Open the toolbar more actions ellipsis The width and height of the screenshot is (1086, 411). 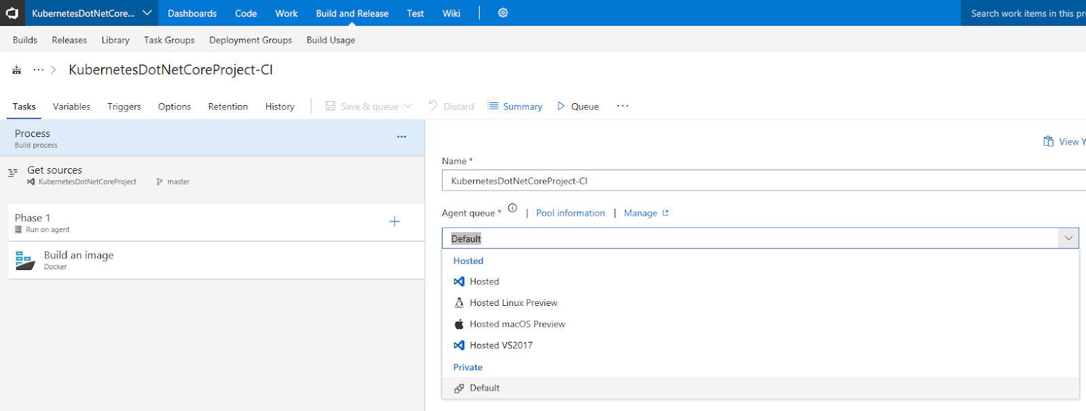[623, 106]
